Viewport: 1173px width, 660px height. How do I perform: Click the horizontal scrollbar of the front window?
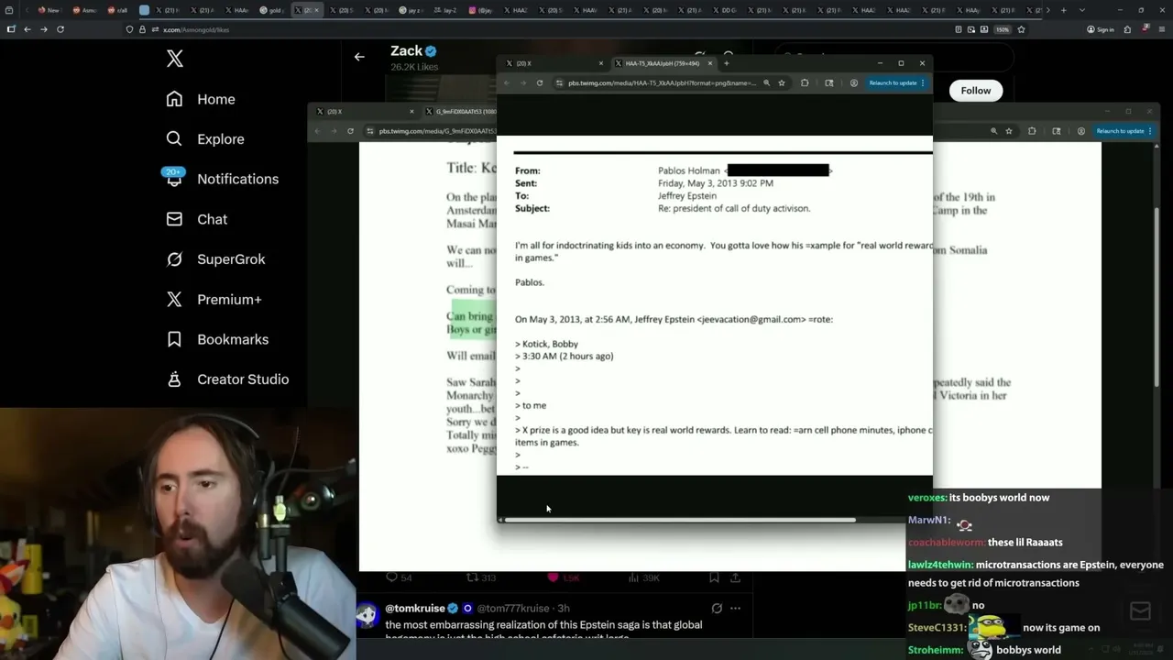pos(680,520)
